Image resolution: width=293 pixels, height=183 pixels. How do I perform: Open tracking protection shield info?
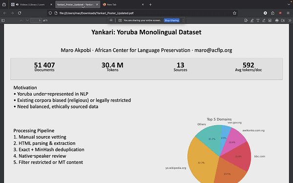pos(50,13)
